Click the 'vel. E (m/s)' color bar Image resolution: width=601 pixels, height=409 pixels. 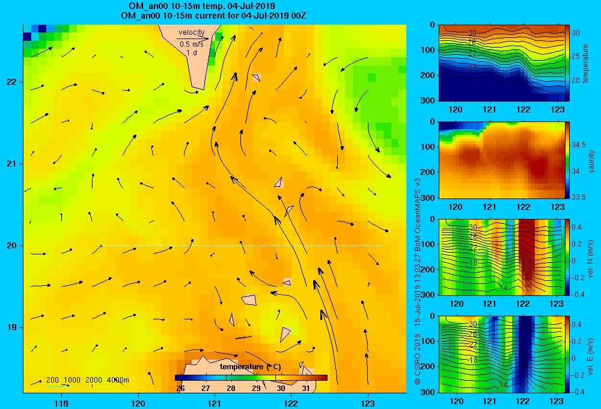coord(567,354)
